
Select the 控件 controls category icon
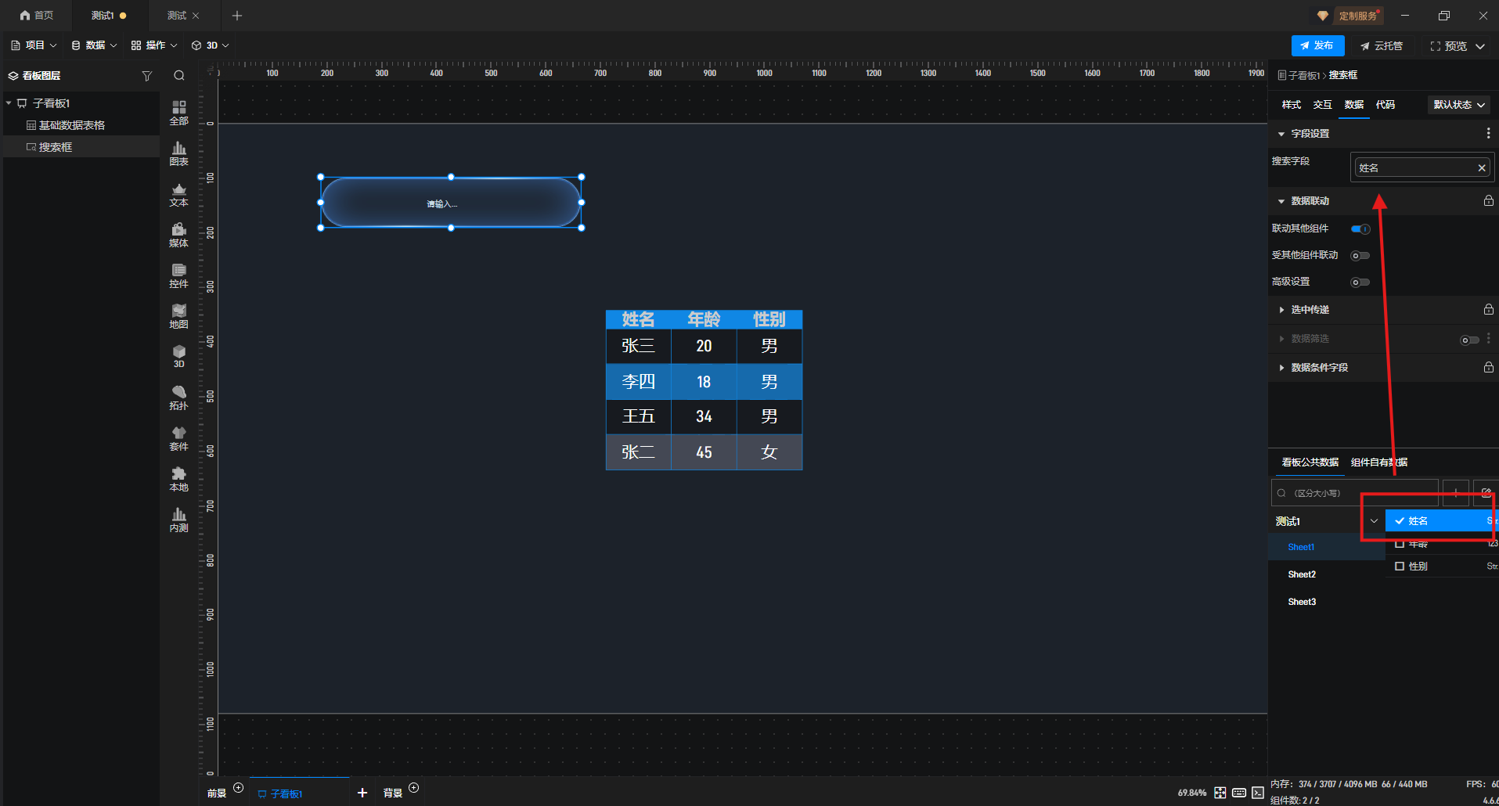[178, 275]
